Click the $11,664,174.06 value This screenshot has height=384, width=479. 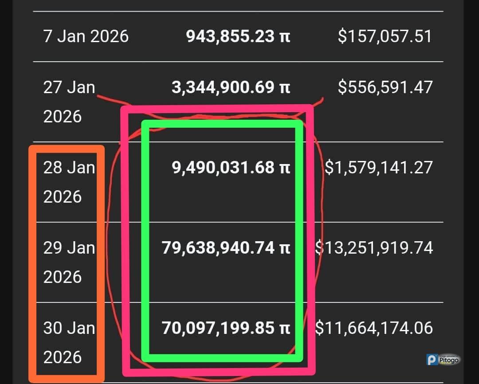(374, 329)
